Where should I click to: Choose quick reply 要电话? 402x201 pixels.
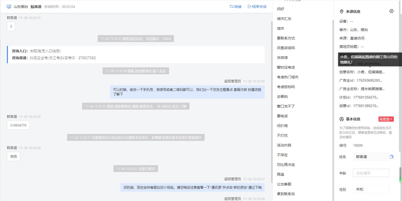(282, 116)
